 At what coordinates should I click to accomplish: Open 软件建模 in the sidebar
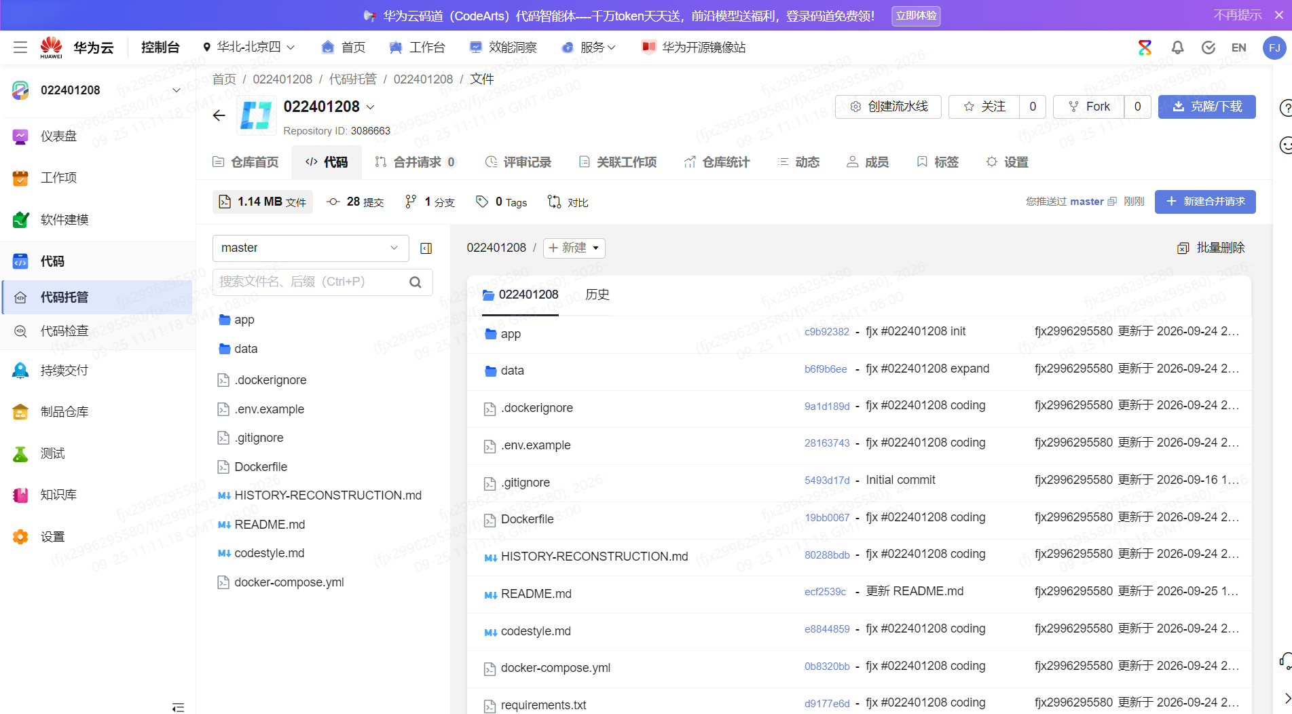[x=64, y=220]
